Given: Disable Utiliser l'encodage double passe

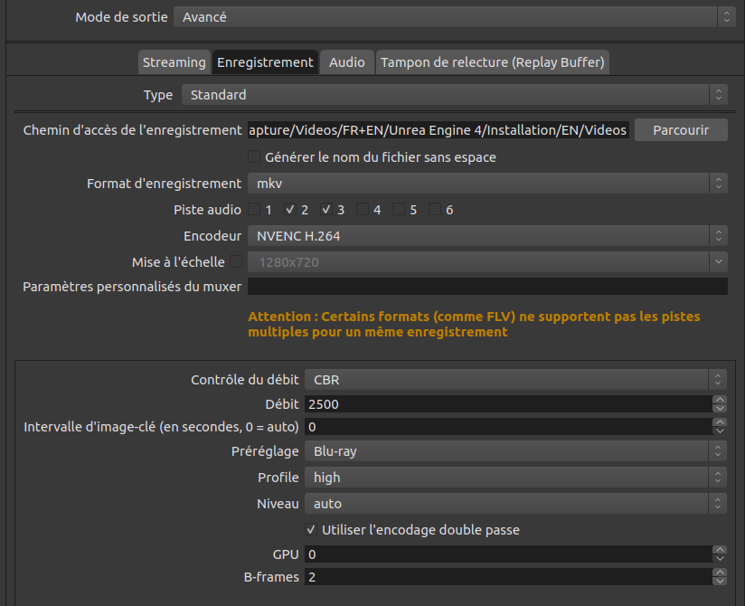Looking at the screenshot, I should 312,529.
